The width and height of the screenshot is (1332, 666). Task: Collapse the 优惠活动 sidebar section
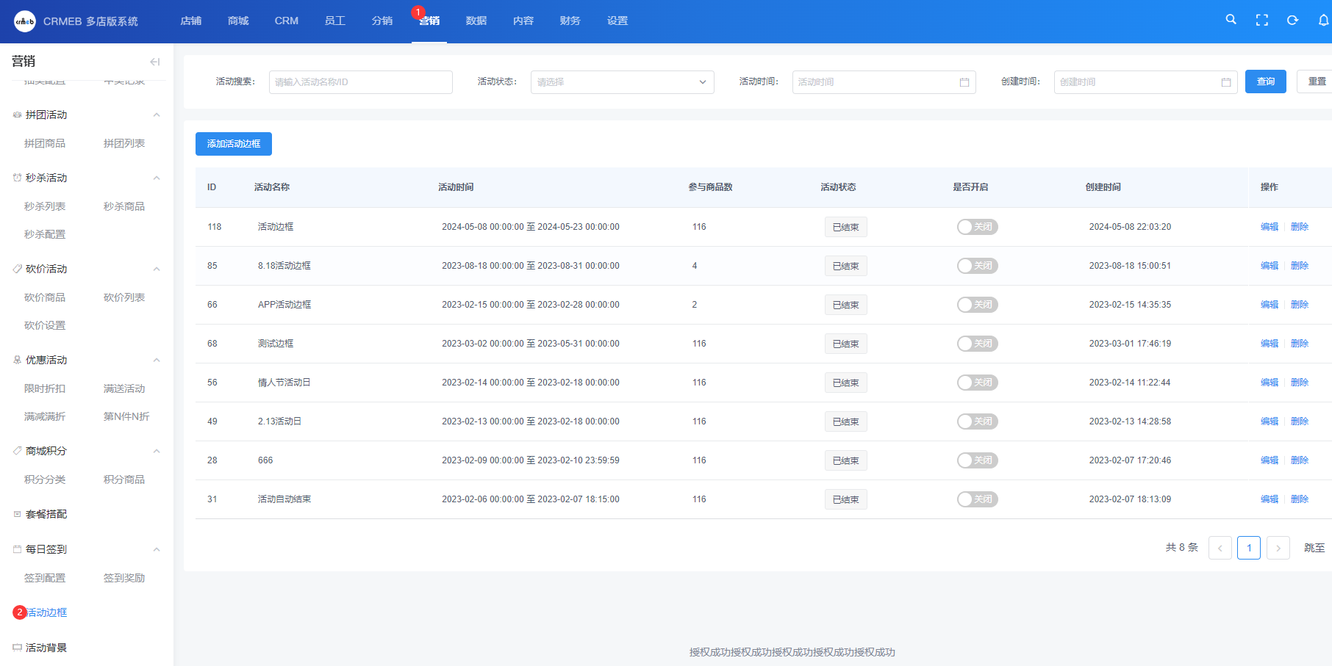tap(156, 361)
